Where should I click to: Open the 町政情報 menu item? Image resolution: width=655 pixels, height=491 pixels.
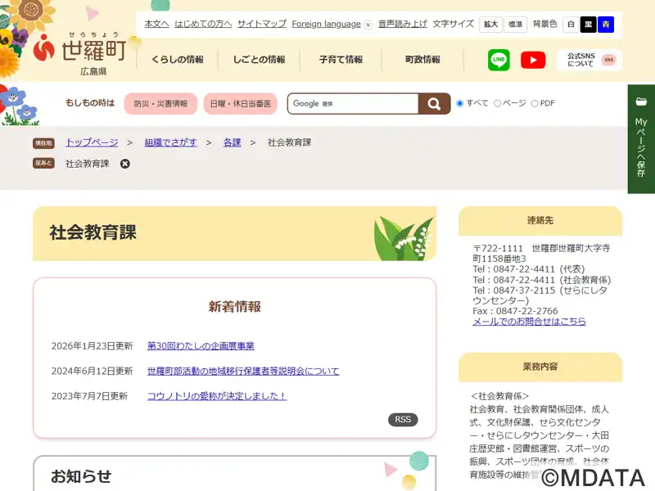pyautogui.click(x=422, y=60)
